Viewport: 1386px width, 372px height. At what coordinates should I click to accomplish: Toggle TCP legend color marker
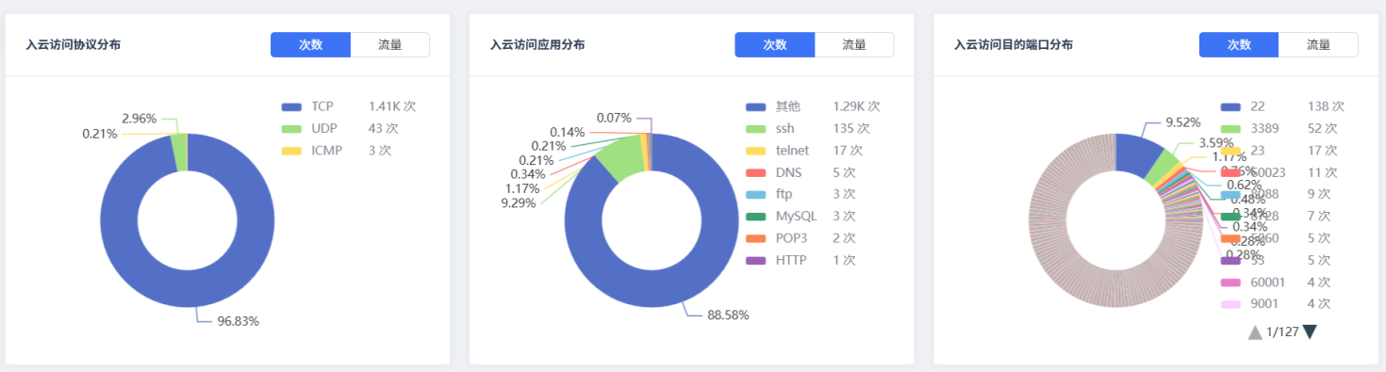[291, 106]
